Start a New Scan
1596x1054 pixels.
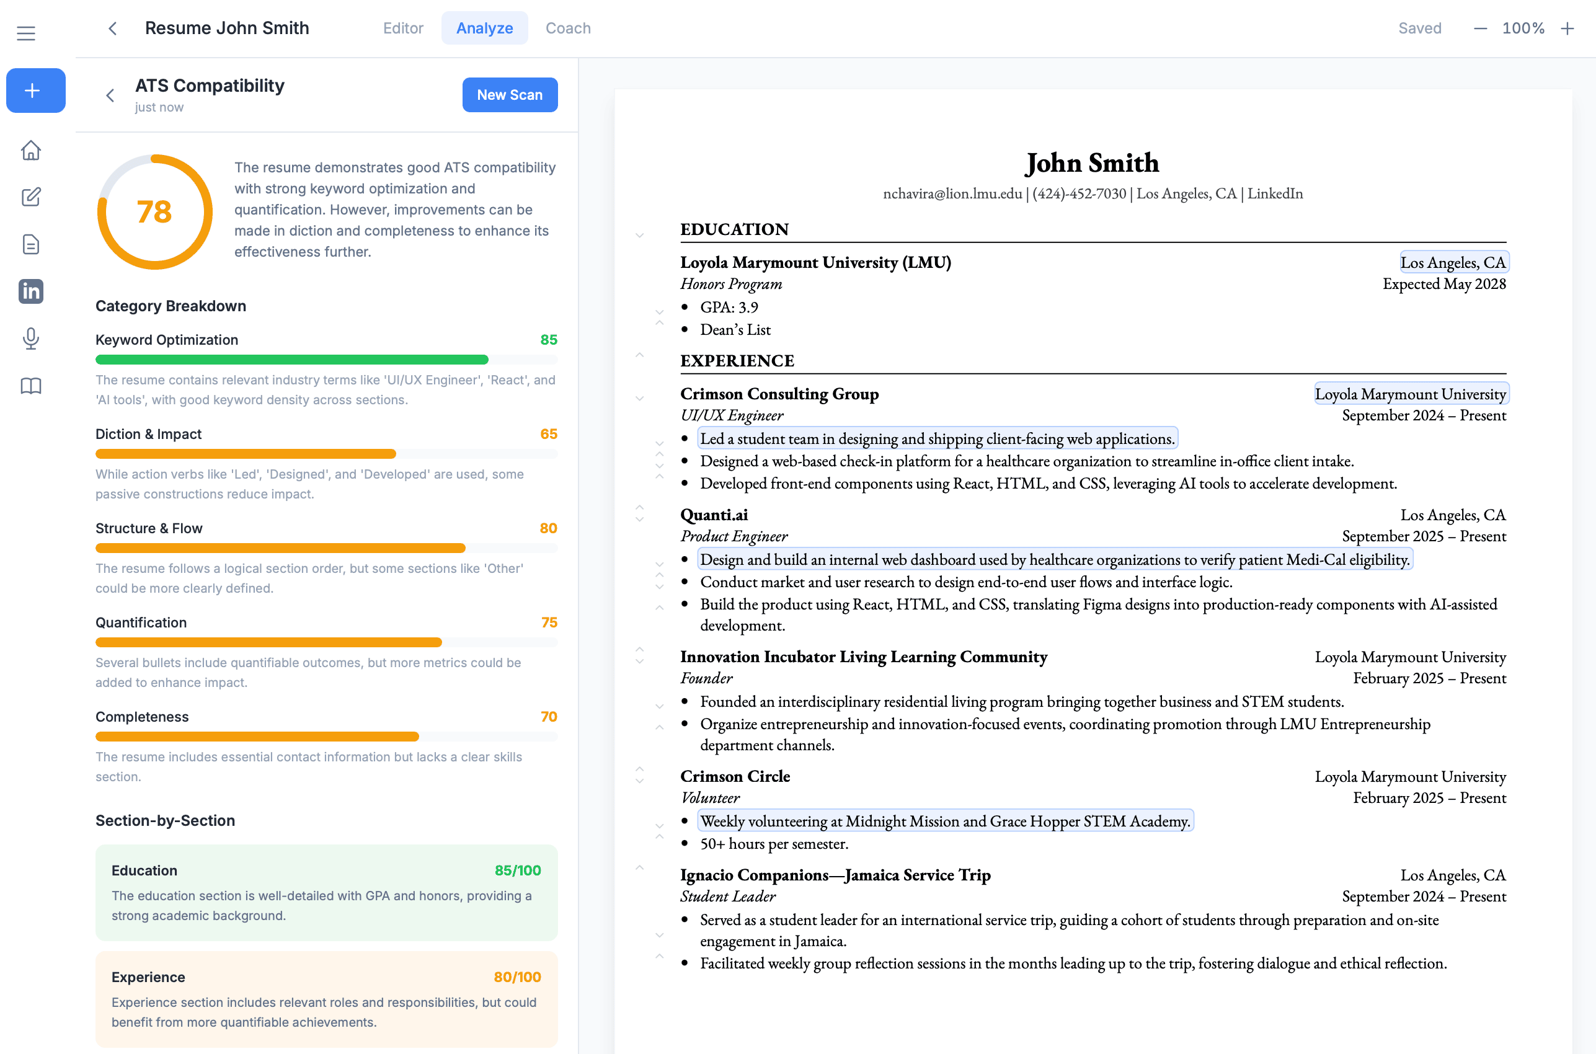(510, 95)
